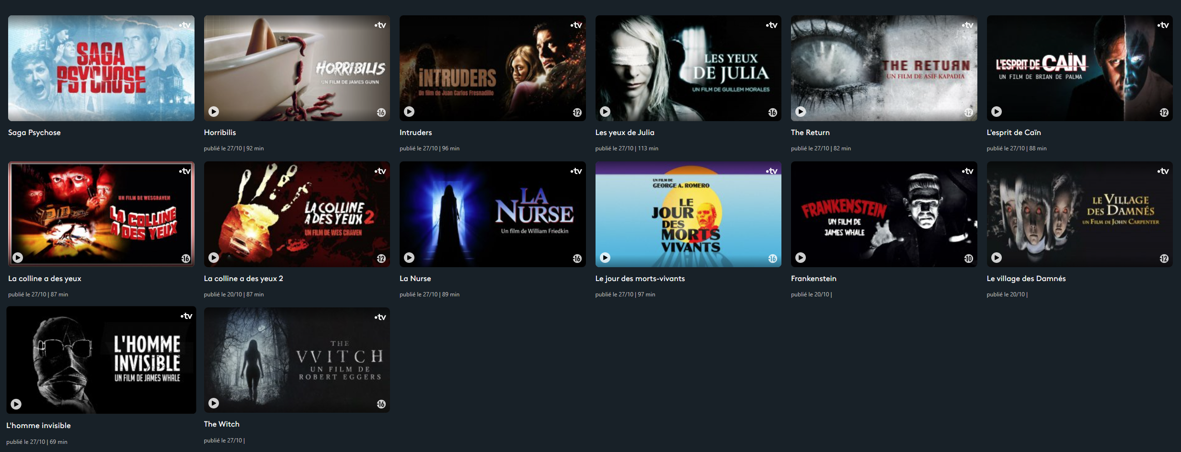This screenshot has width=1181, height=452.
Task: Open The Return eye poster thumbnail
Action: [x=884, y=68]
